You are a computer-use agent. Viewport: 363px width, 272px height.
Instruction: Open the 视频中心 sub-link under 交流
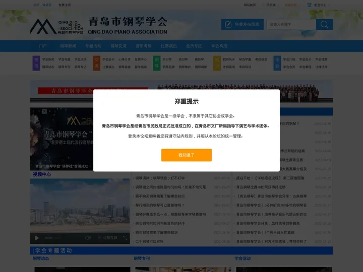click(x=141, y=59)
